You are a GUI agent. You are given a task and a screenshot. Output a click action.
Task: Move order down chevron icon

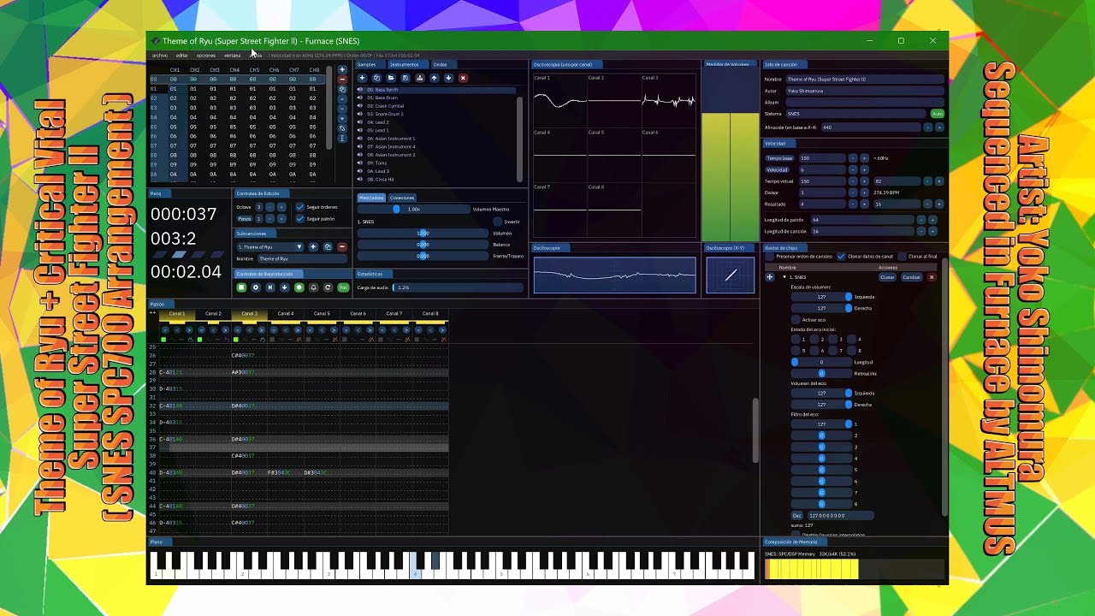(342, 109)
